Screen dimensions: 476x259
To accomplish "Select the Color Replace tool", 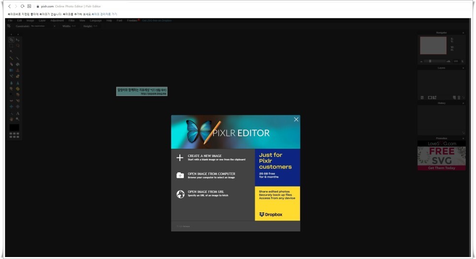I will (11, 76).
